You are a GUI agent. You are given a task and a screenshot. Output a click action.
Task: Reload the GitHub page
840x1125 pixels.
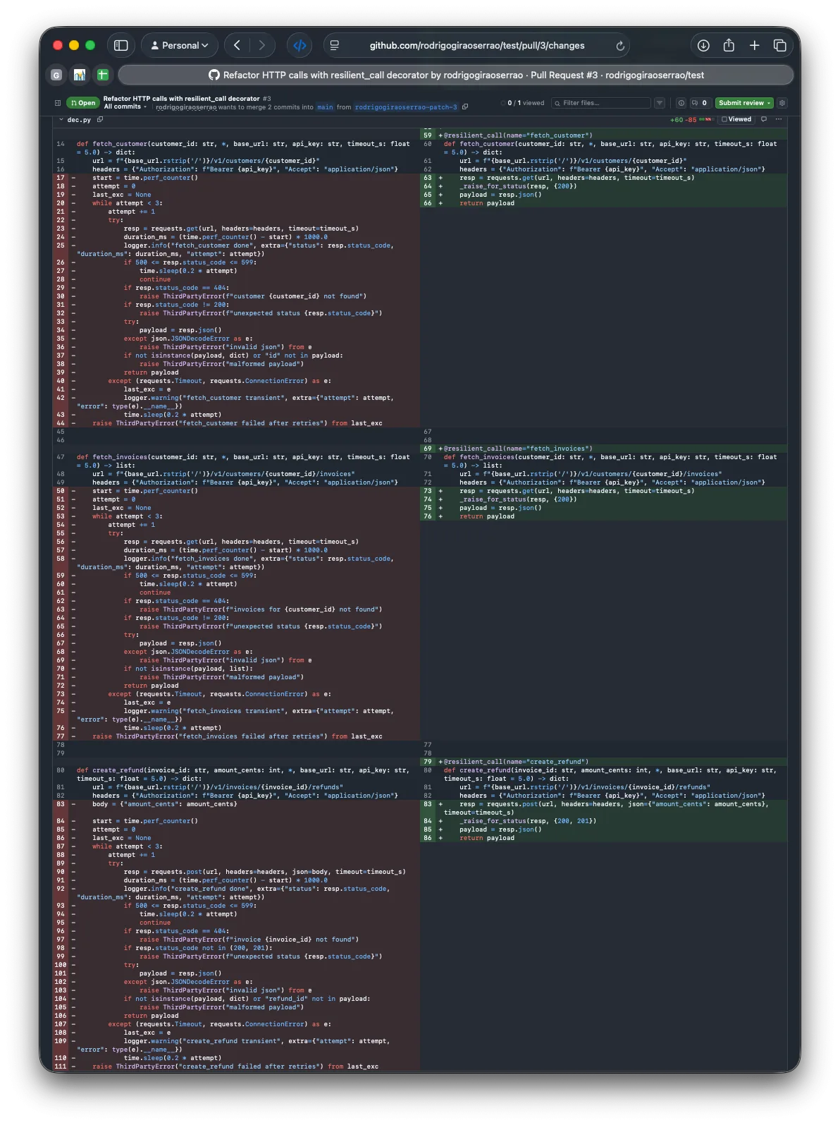[x=620, y=46]
